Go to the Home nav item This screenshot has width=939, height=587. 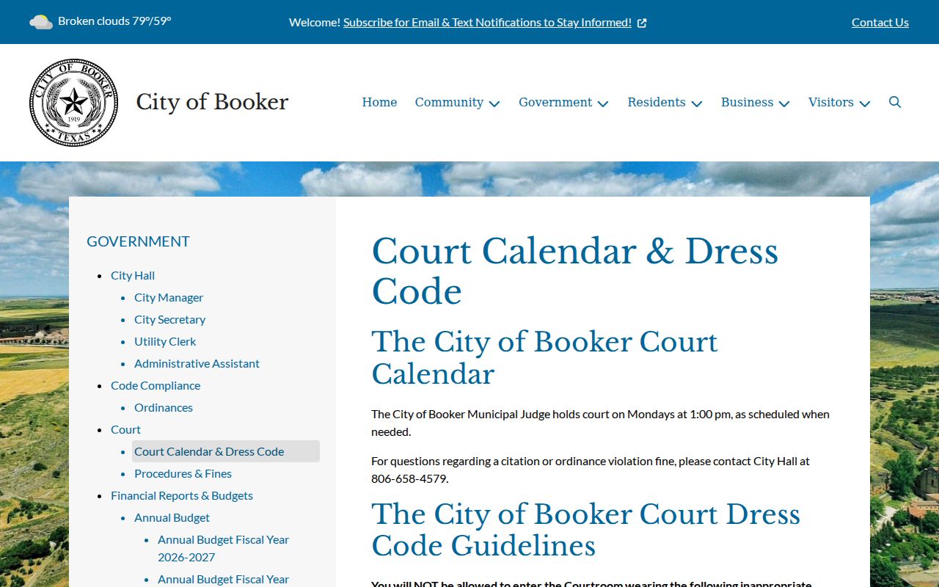(379, 102)
